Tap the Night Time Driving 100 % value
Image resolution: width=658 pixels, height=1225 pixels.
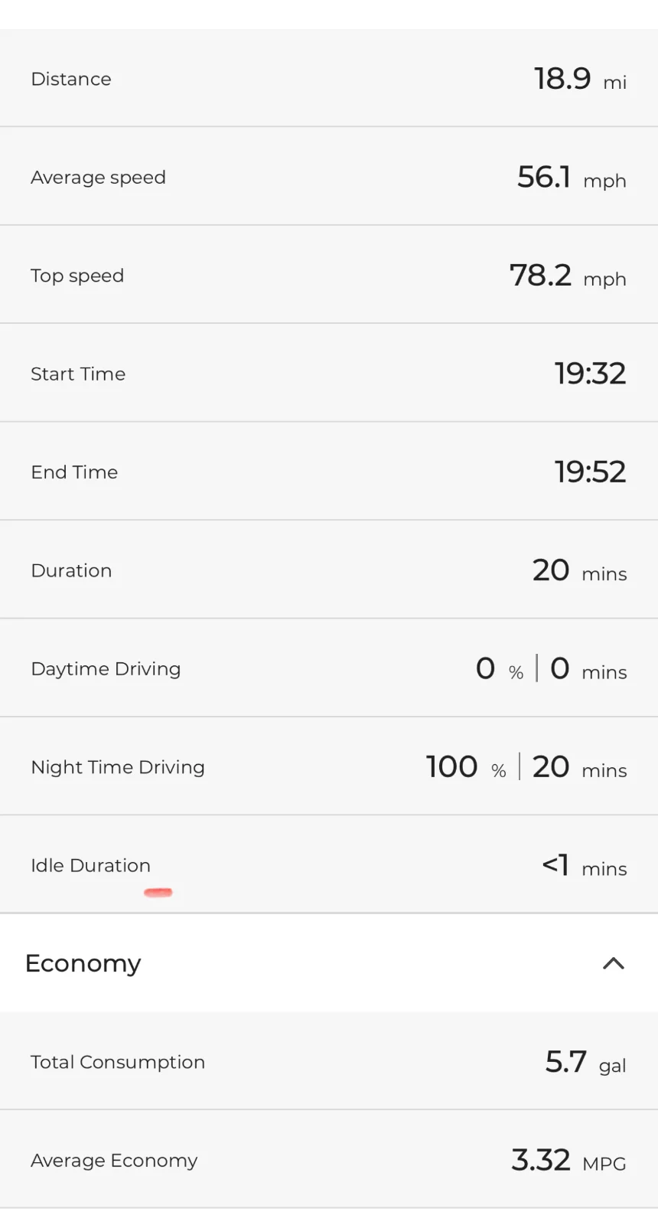coord(466,767)
